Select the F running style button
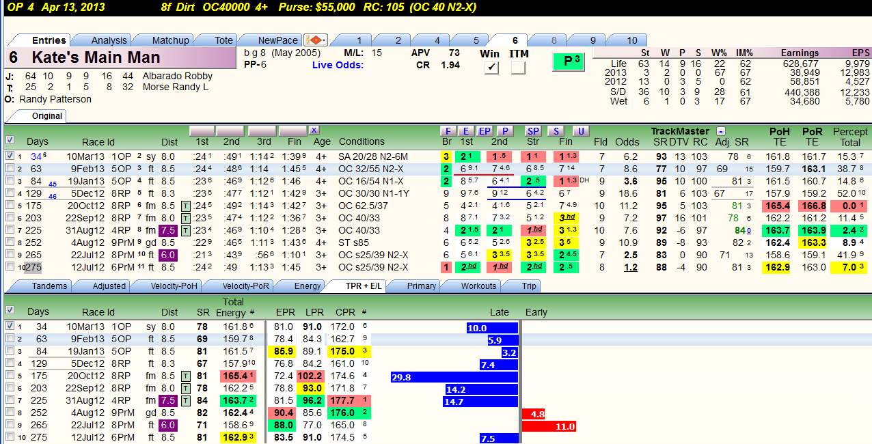 click(447, 131)
